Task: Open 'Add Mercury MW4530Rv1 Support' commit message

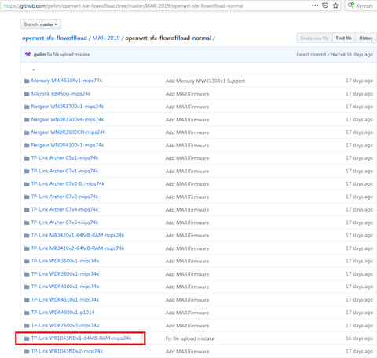Action: 205,81
